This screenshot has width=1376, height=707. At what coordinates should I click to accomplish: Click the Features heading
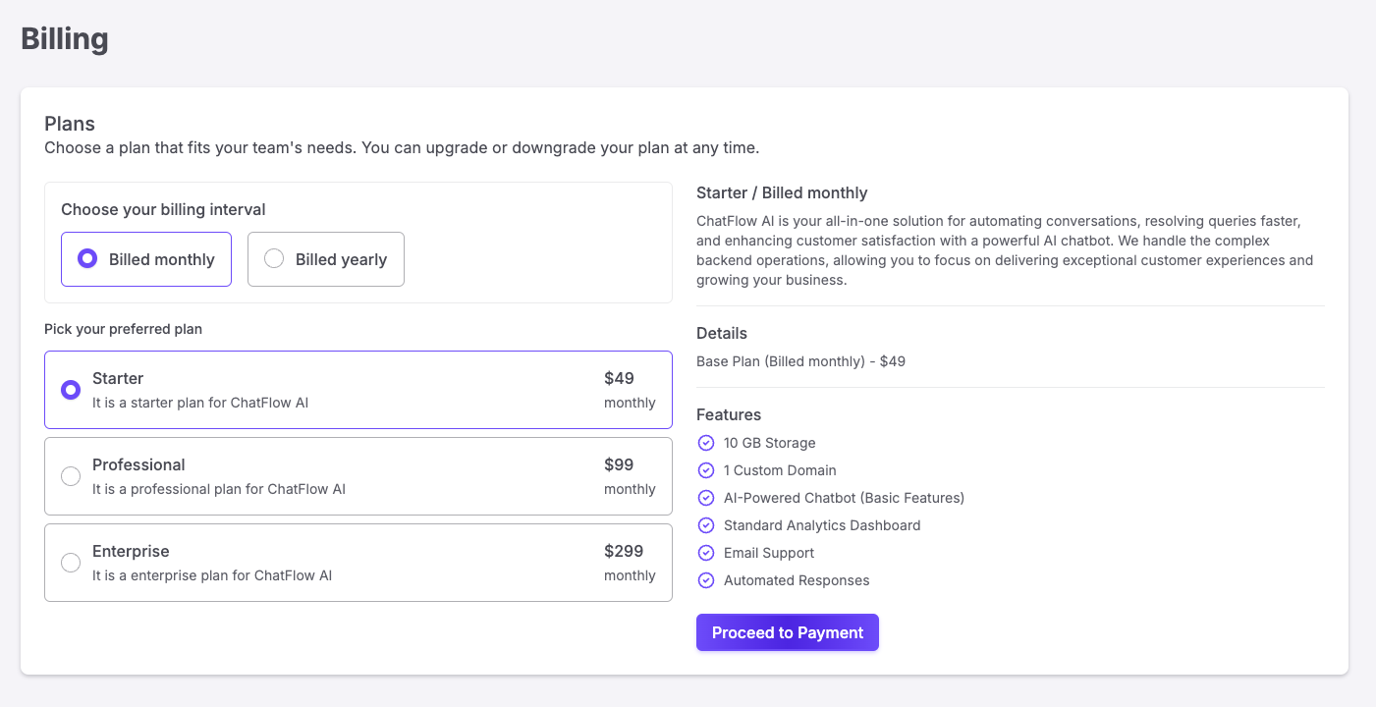pos(729,414)
